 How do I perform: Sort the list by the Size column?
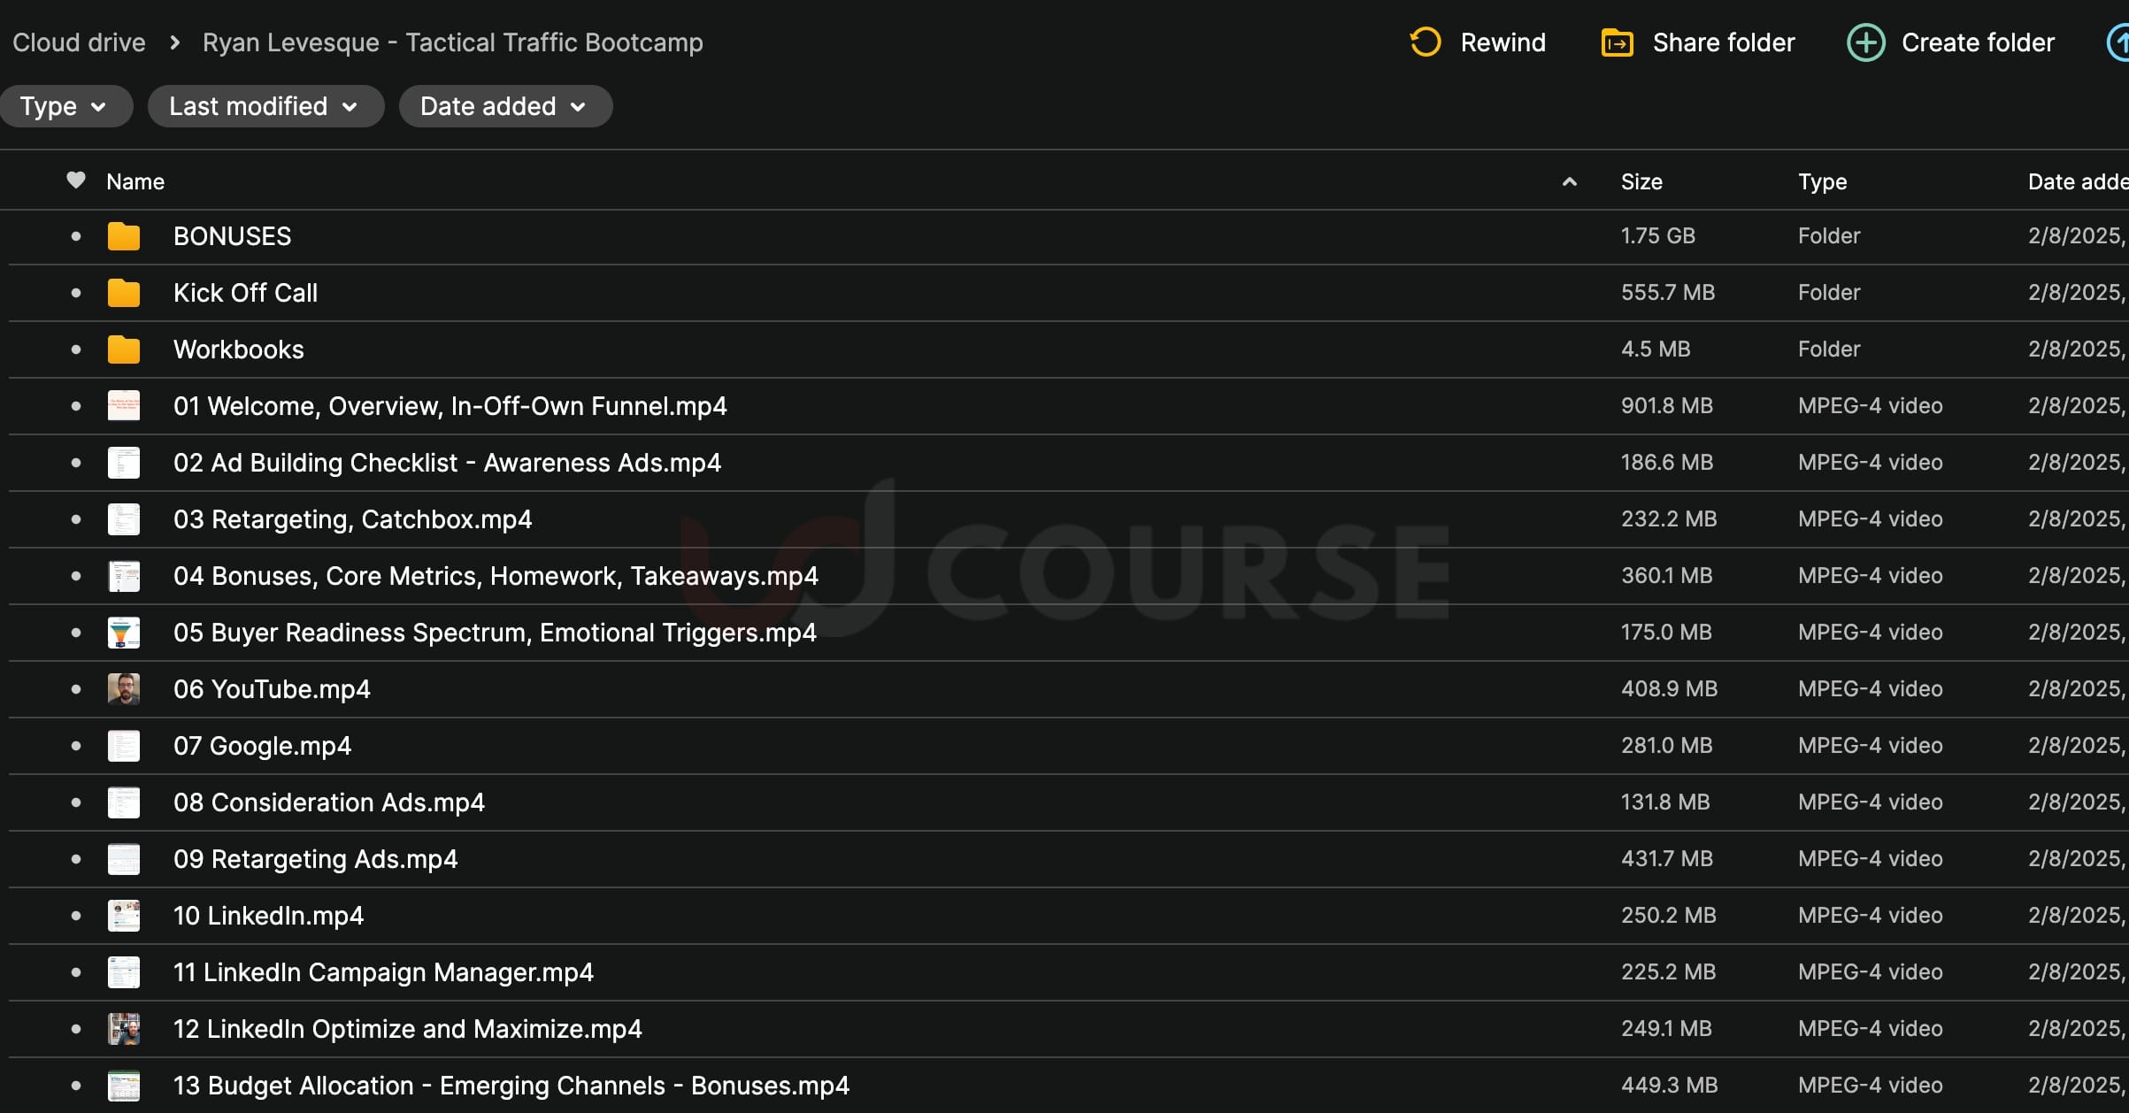(x=1641, y=181)
